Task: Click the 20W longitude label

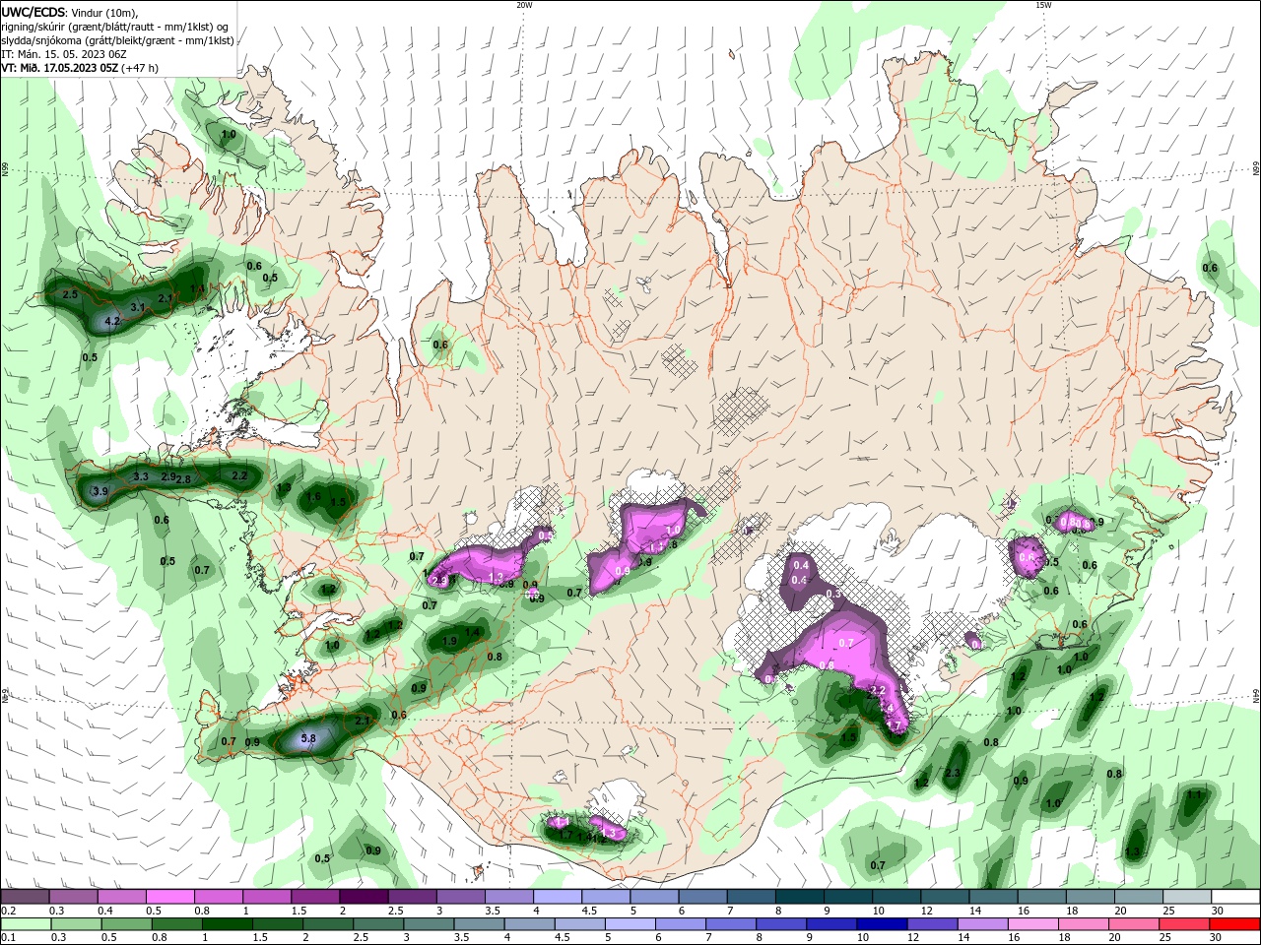Action: pos(524,5)
